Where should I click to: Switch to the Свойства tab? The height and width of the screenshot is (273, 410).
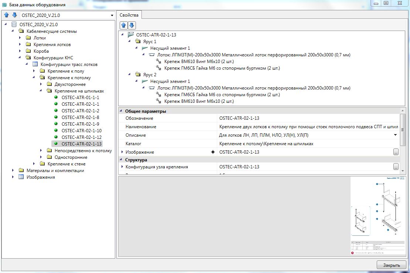(129, 15)
